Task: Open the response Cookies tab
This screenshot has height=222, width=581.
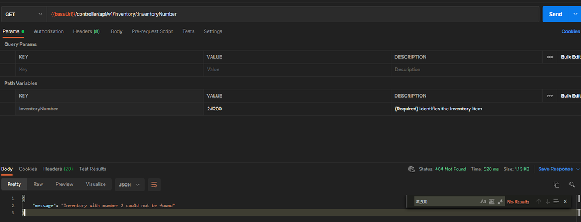Action: [28, 169]
